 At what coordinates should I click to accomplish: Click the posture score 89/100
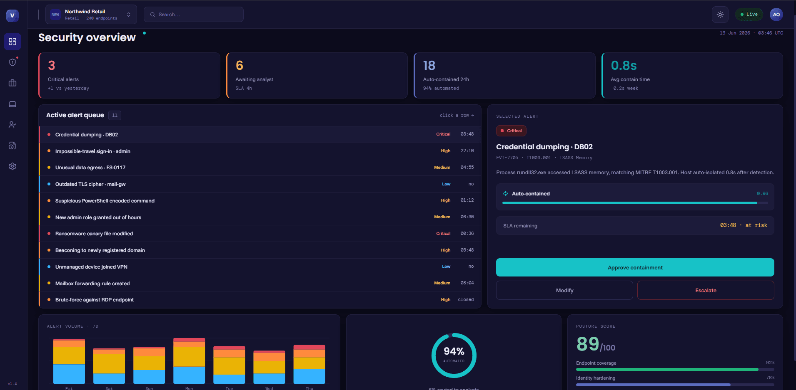point(596,345)
